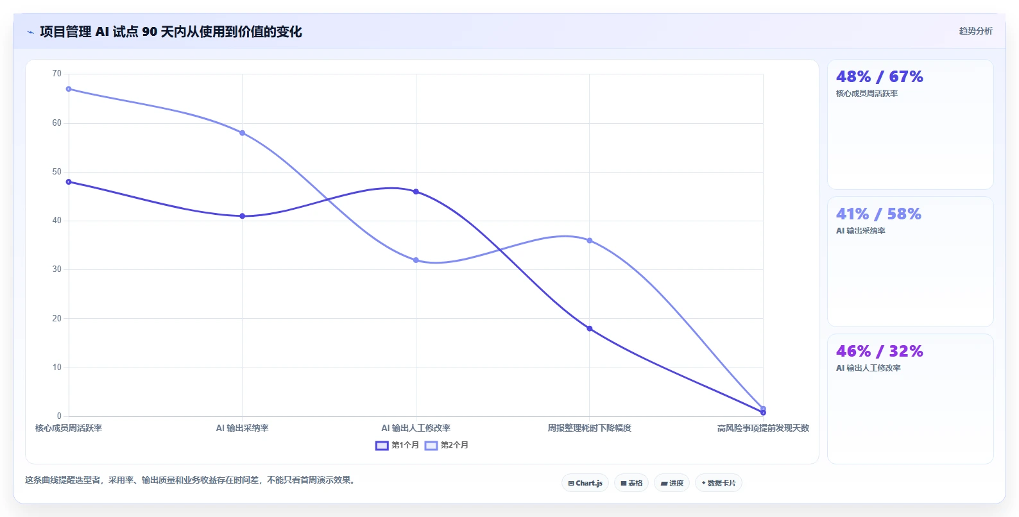
Task: Click the 第2个月 data point at 67
Action: coord(69,89)
